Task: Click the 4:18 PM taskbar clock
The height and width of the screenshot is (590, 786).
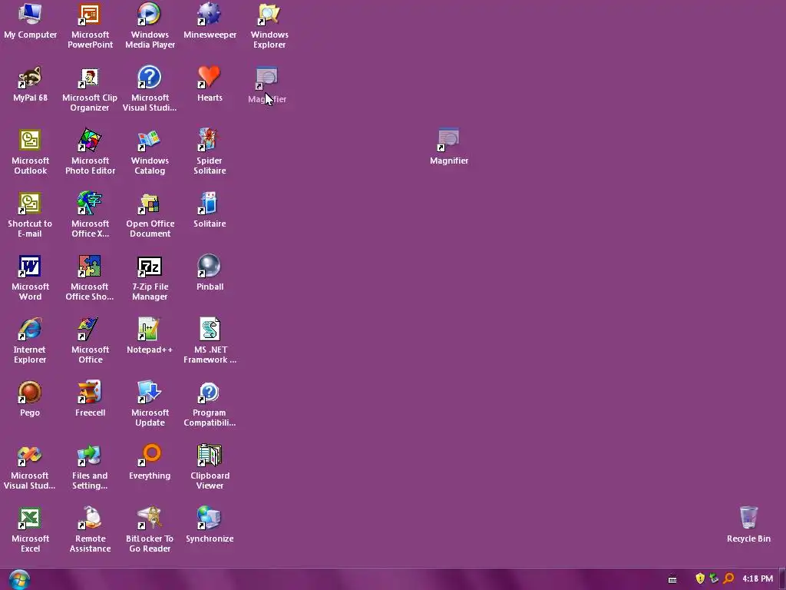Action: [758, 579]
